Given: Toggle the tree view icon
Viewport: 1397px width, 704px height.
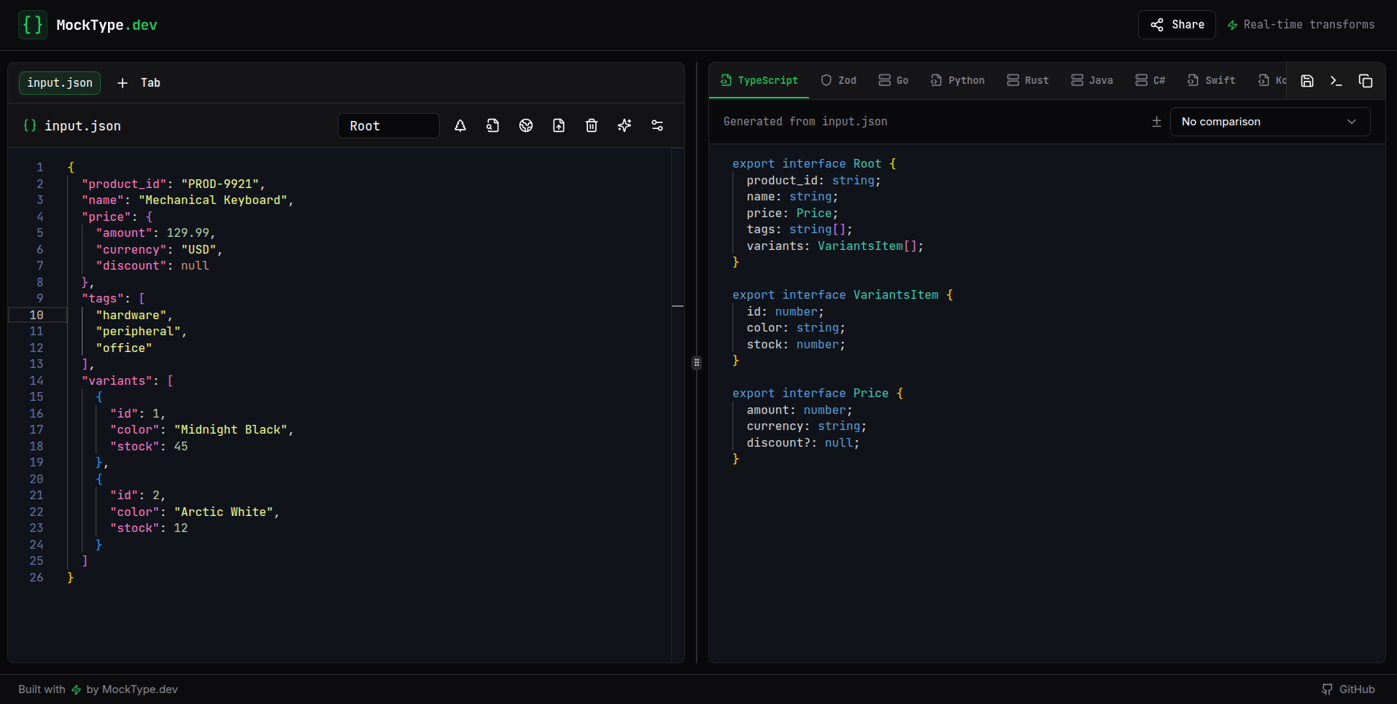Looking at the screenshot, I should 460,125.
